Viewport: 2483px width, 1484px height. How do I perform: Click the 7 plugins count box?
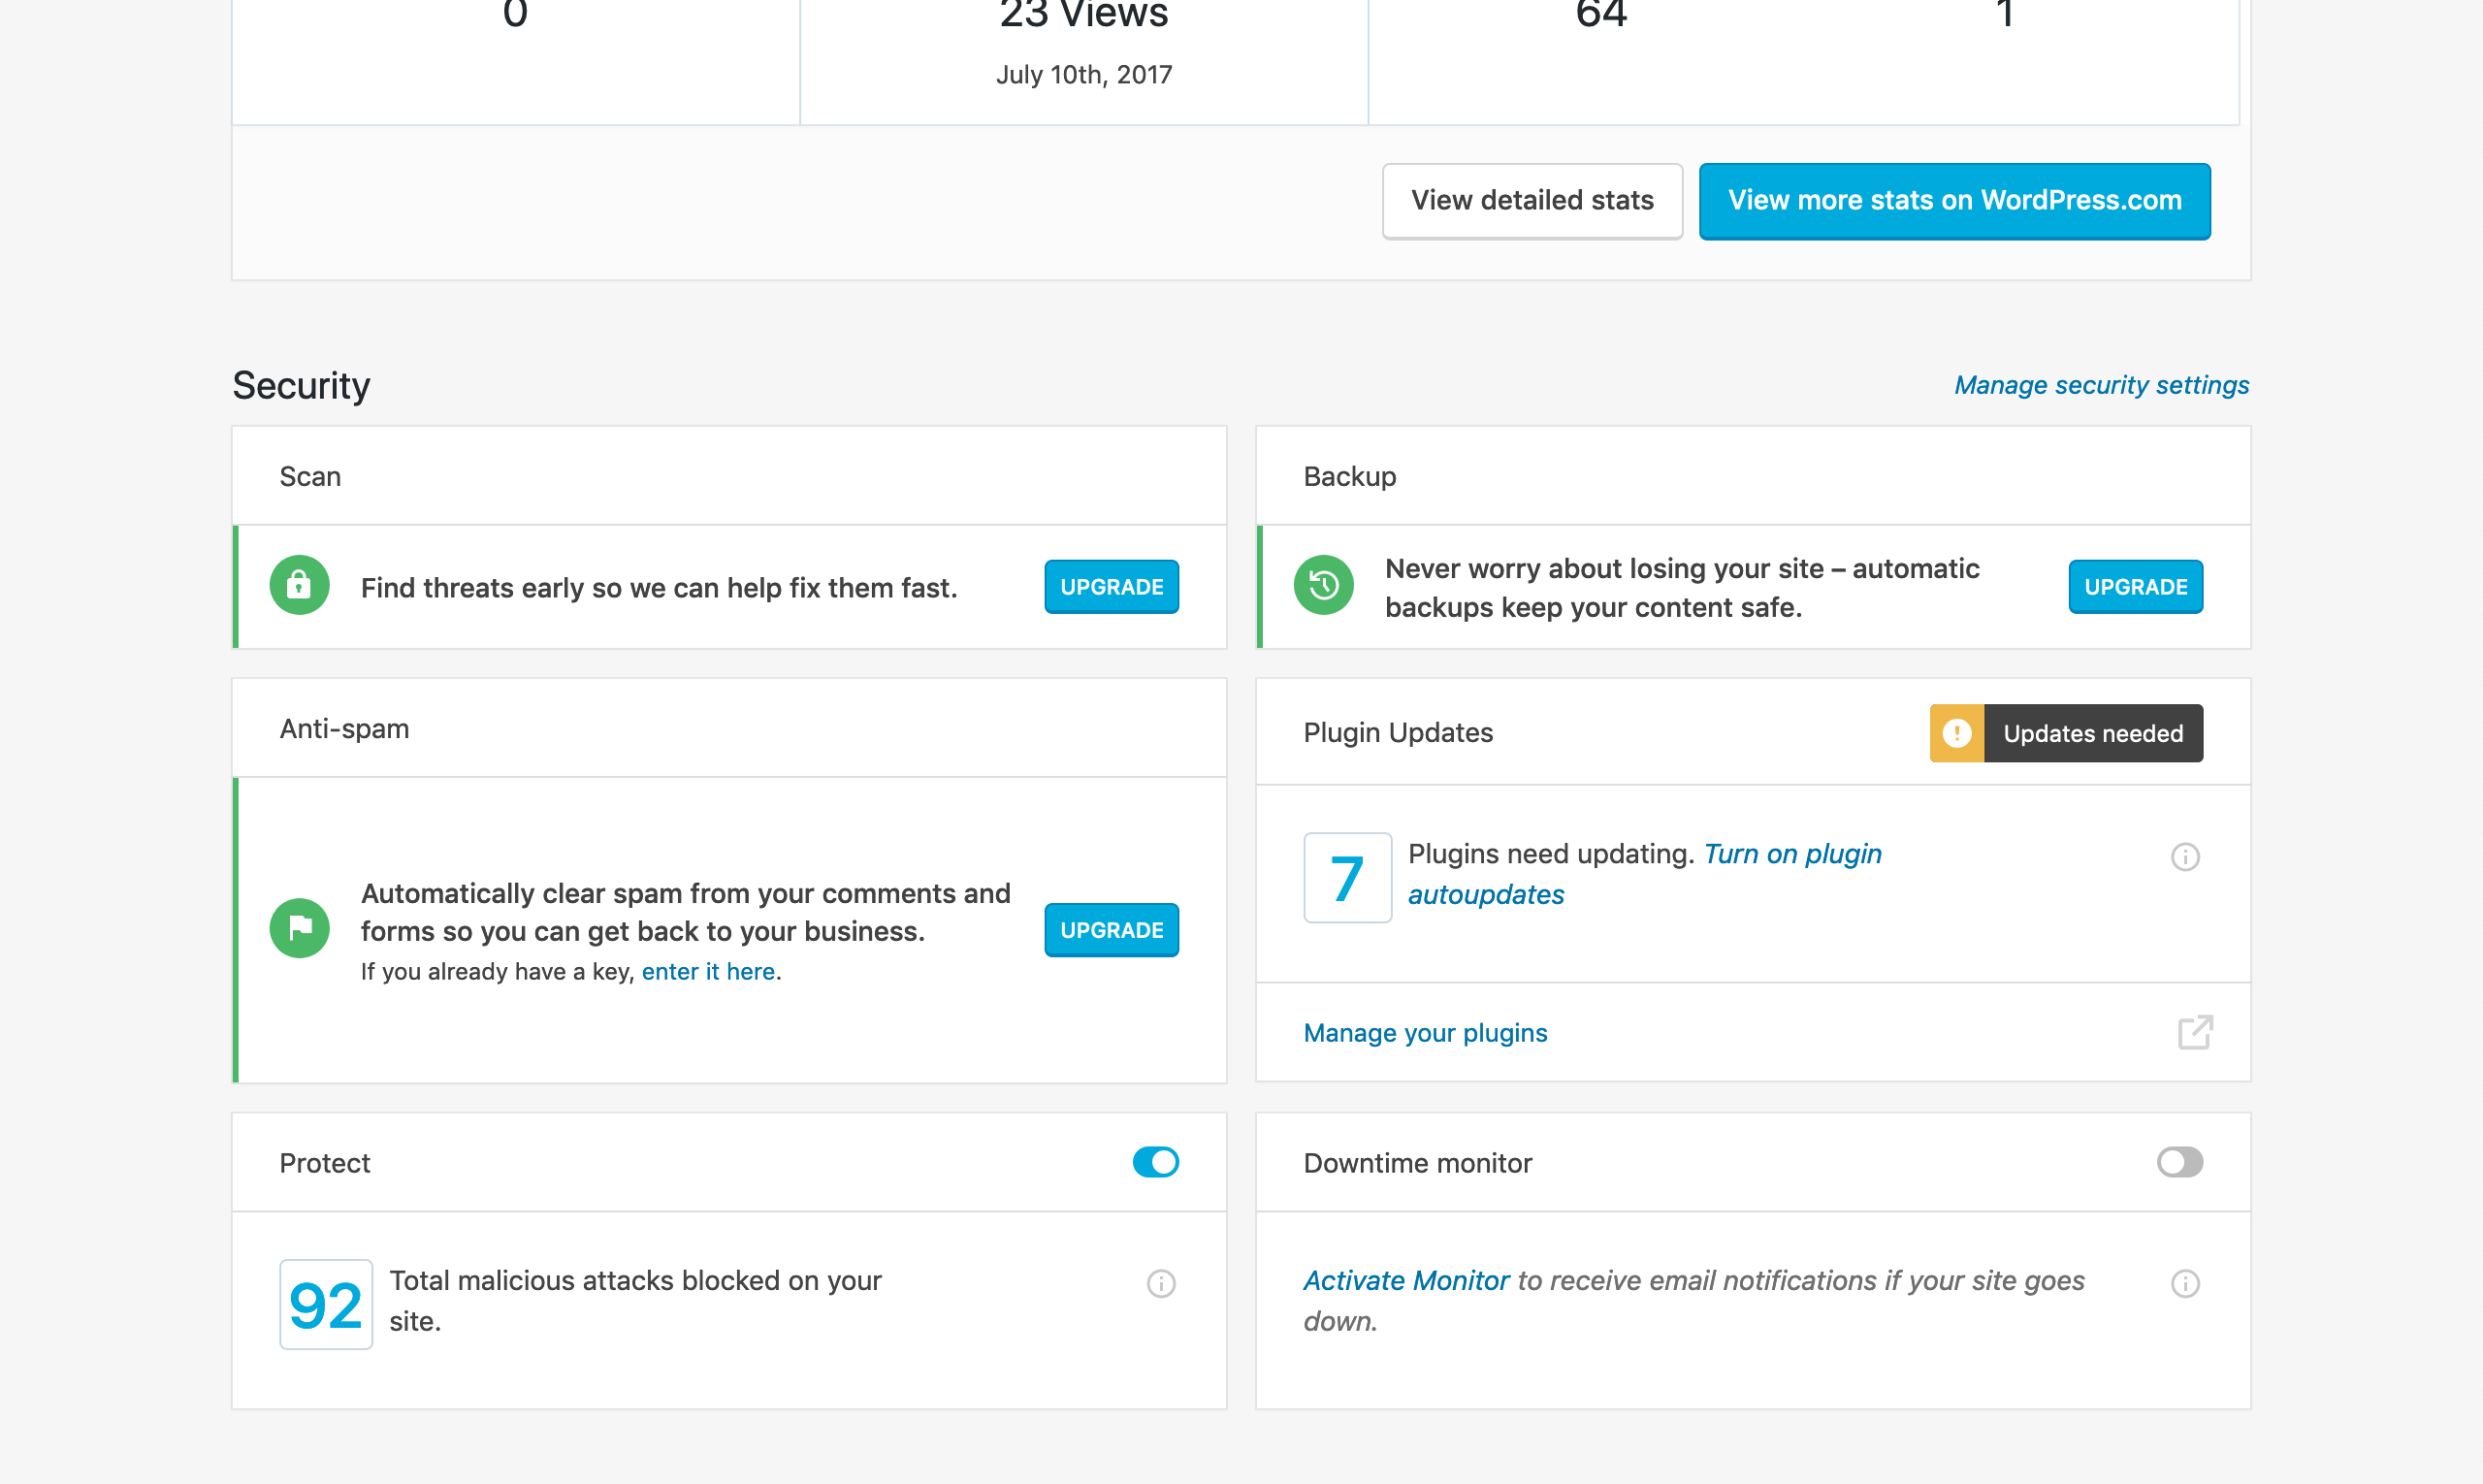pyautogui.click(x=1347, y=878)
